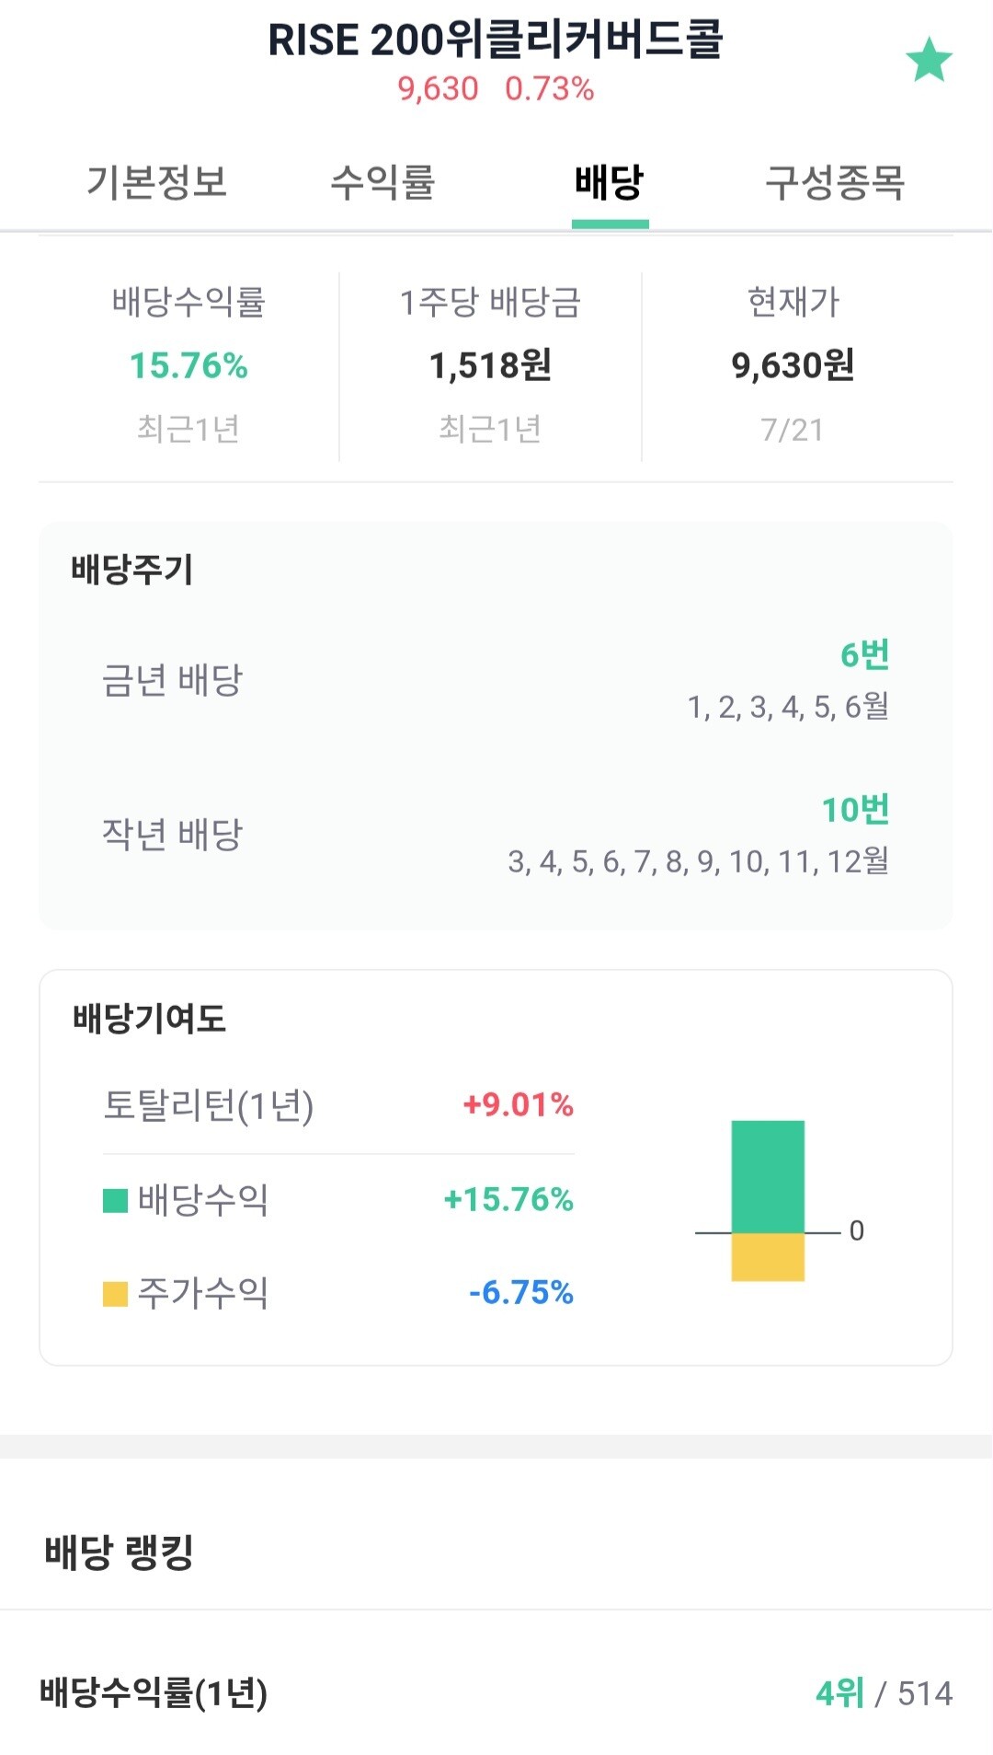The image size is (993, 1755).
Task: Tap the 토탈리턴(1년) +9.01% value
Action: [x=519, y=1104]
